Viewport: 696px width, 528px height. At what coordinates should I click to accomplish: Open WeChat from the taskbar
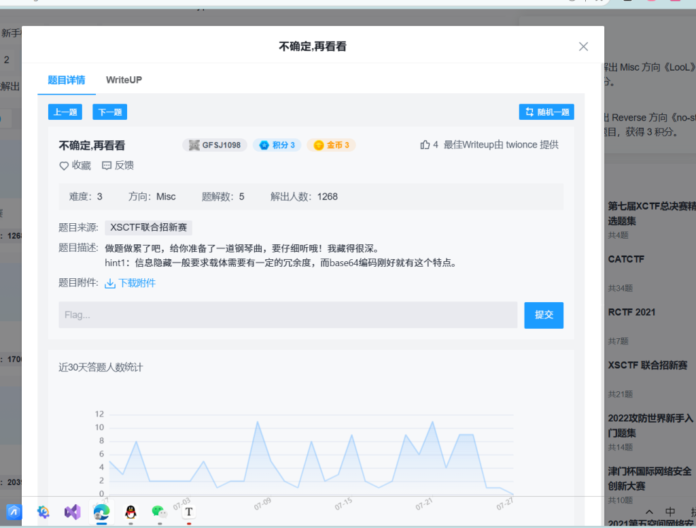click(x=159, y=511)
